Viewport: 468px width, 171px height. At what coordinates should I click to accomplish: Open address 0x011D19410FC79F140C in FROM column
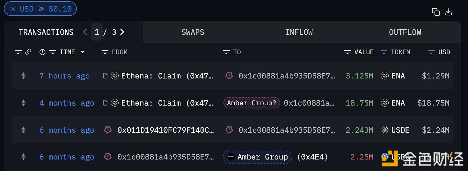pos(165,130)
